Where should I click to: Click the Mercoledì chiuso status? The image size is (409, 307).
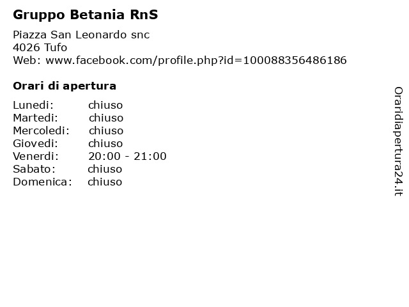point(106,130)
